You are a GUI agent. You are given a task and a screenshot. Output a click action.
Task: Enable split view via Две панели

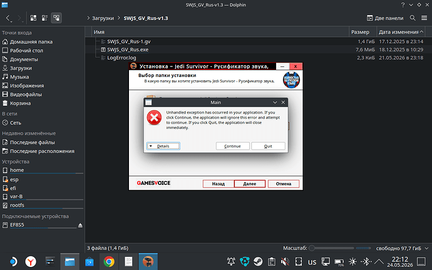pyautogui.click(x=385, y=18)
